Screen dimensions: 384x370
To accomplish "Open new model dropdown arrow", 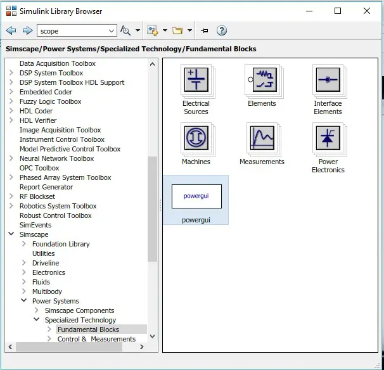I will coord(165,30).
